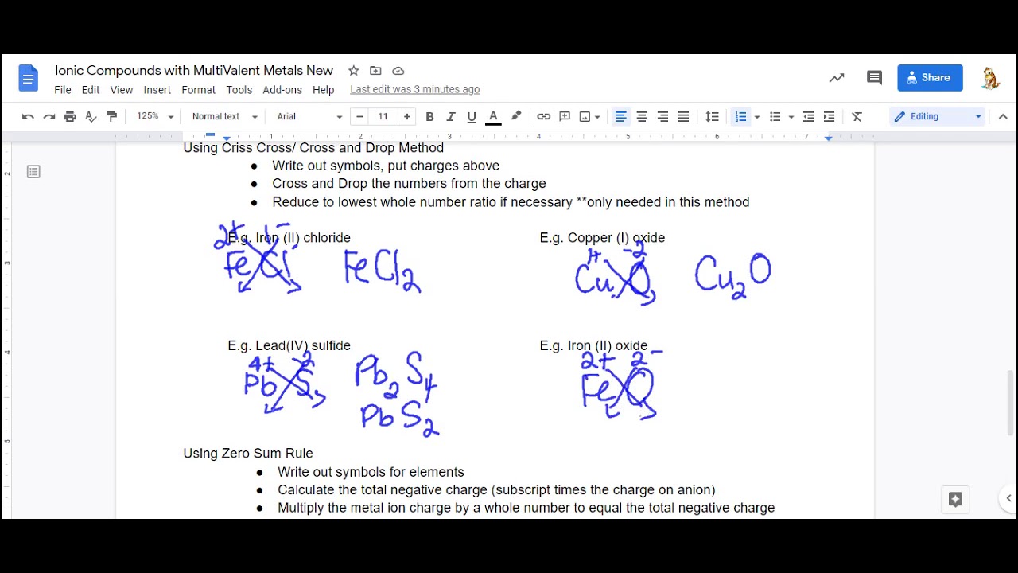1018x573 pixels.
Task: Click the 'E.g. Lead(IV) sulfide' text
Action: pyautogui.click(x=289, y=346)
